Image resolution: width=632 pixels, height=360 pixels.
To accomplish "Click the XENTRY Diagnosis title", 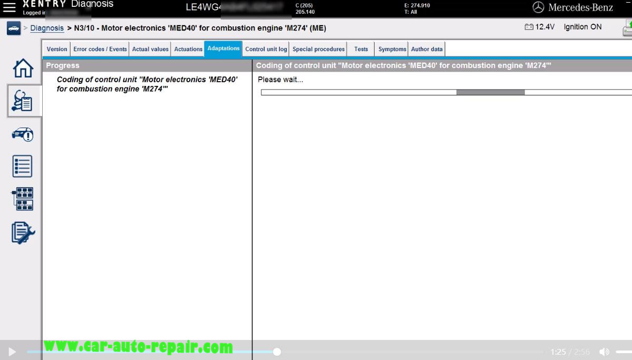I will pyautogui.click(x=68, y=4).
